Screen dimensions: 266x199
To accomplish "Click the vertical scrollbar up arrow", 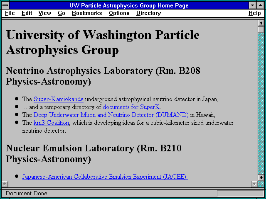I will (x=261, y=23).
